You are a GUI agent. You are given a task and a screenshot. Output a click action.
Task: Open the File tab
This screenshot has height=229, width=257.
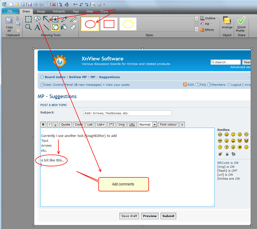pyautogui.click(x=10, y=11)
